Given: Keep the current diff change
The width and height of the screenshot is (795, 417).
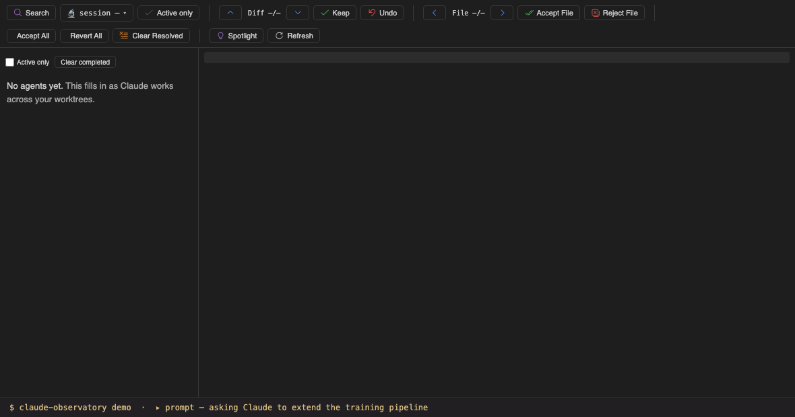Looking at the screenshot, I should tap(335, 13).
